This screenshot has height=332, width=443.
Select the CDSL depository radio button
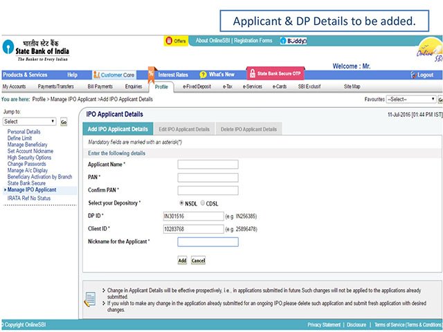click(x=203, y=203)
